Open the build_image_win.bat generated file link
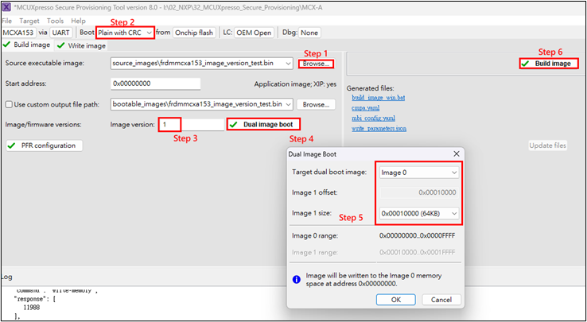The width and height of the screenshot is (587, 322). (379, 97)
